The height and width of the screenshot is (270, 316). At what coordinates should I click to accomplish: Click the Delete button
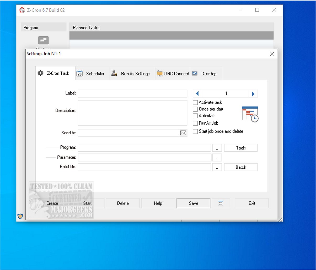coord(123,203)
